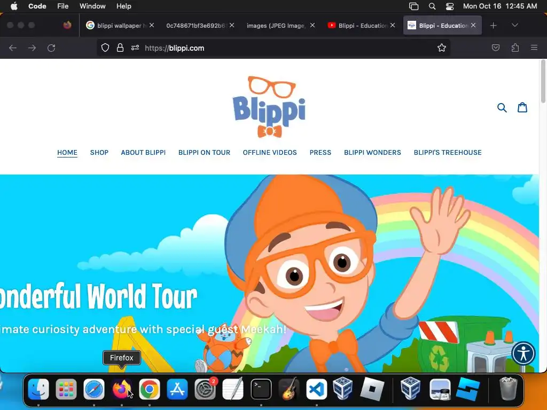Screen dimensions: 547x410
Task: Open the Blippi shopping bag cart
Action: coord(522,107)
